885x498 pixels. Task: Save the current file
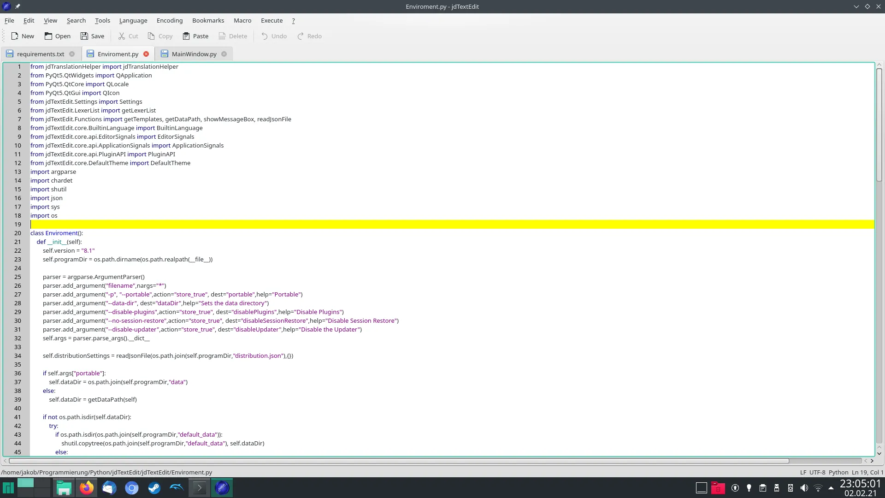point(92,36)
